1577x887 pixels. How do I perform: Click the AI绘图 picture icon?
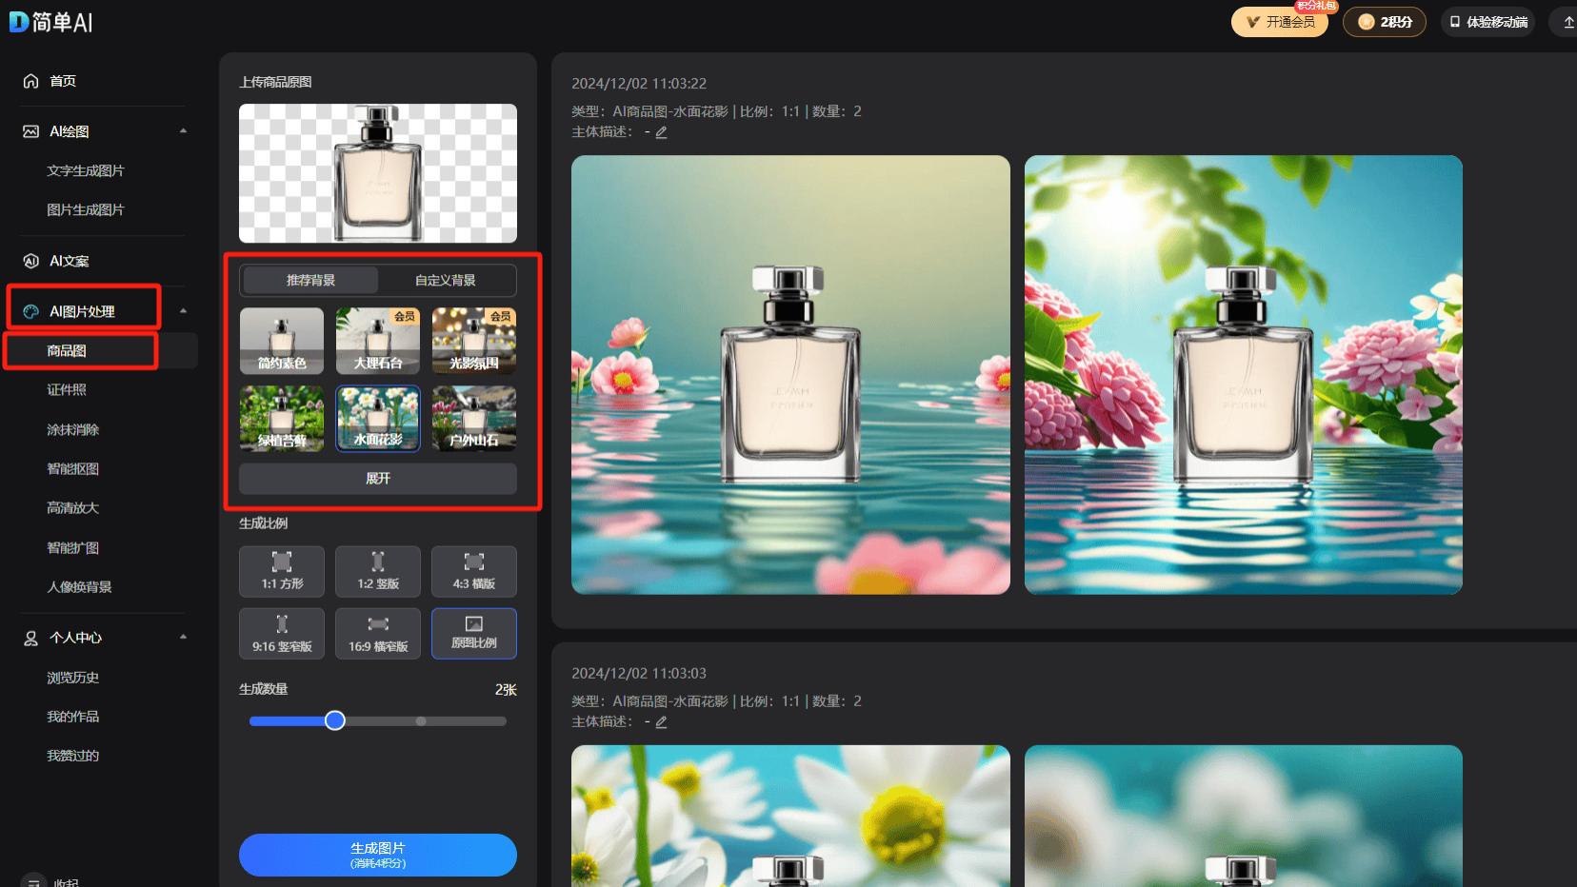pyautogui.click(x=30, y=131)
